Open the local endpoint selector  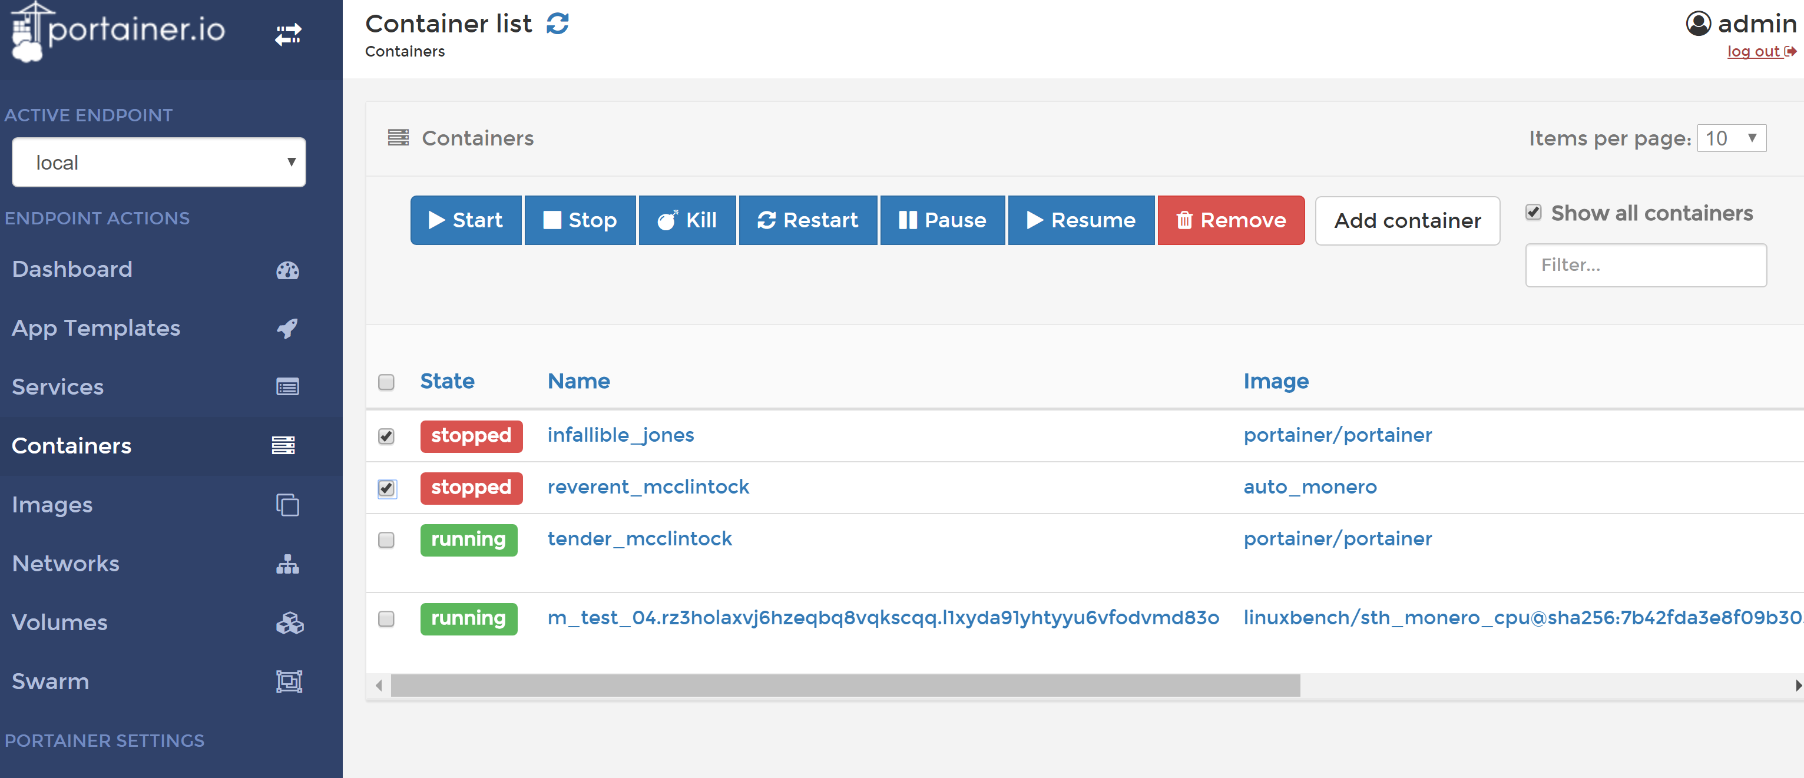tap(159, 162)
